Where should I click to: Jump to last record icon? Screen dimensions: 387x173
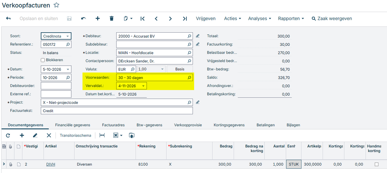185,19
